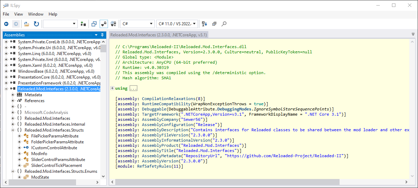Click the Open assembly folder icon
Screen dimensions: 418x188
point(27,24)
